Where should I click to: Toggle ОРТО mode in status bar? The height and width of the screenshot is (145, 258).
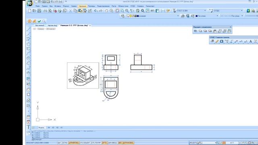pos(104,143)
